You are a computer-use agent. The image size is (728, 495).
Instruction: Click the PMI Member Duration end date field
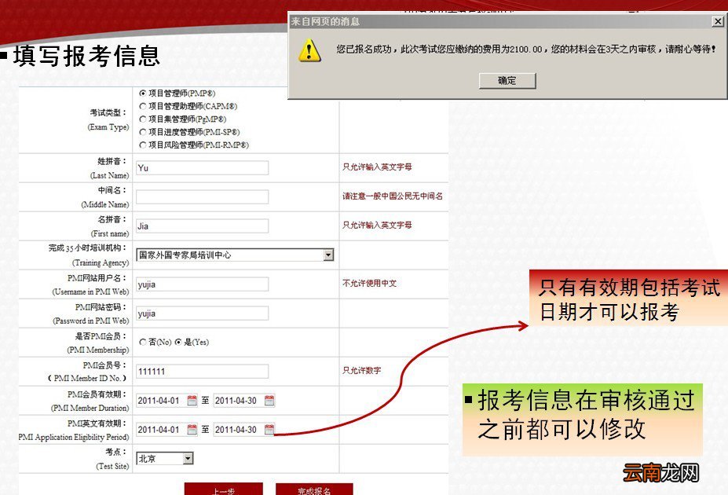[238, 401]
